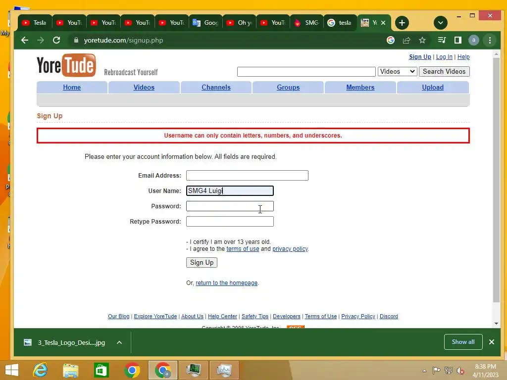Go back with the browser back arrow
The image size is (507, 380).
click(x=25, y=40)
